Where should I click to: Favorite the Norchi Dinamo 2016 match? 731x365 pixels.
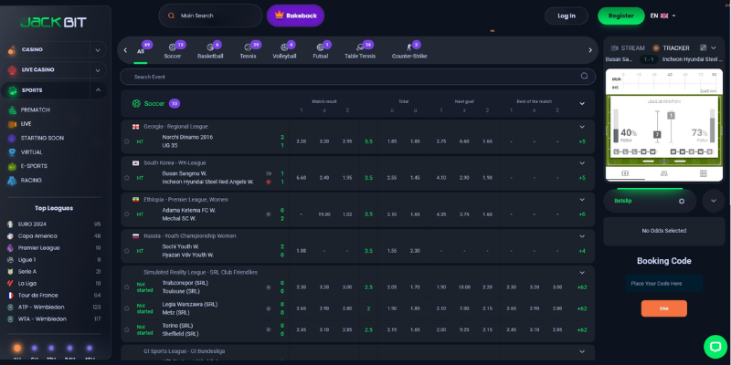(126, 141)
